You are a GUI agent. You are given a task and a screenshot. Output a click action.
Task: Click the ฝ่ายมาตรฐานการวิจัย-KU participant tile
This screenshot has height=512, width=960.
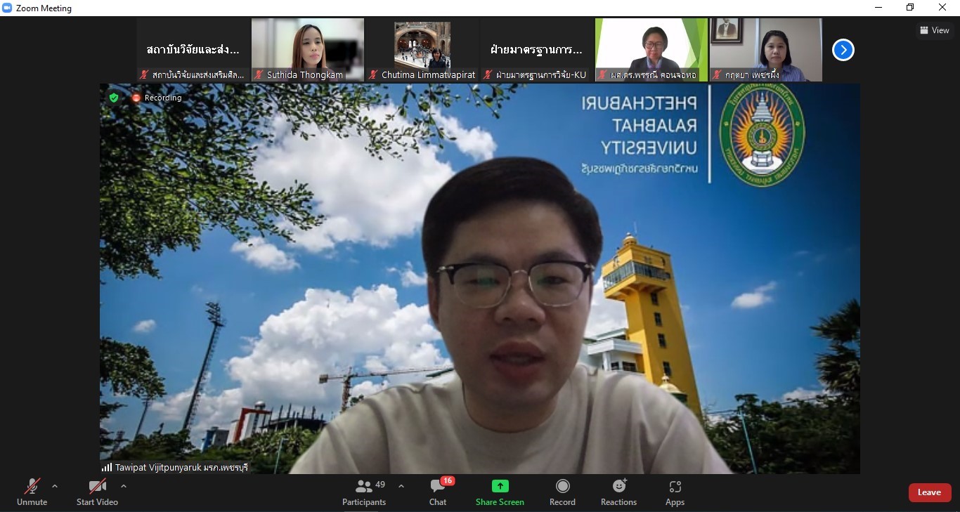[x=537, y=49]
